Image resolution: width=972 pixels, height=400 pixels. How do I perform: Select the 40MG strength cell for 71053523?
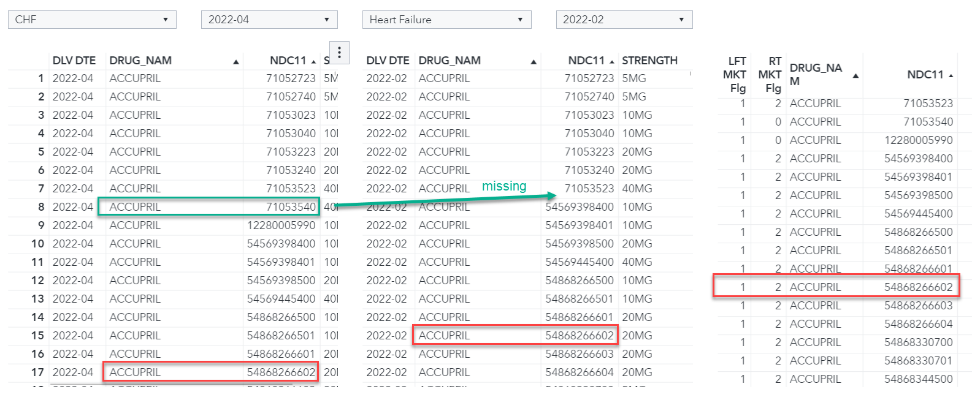point(637,189)
